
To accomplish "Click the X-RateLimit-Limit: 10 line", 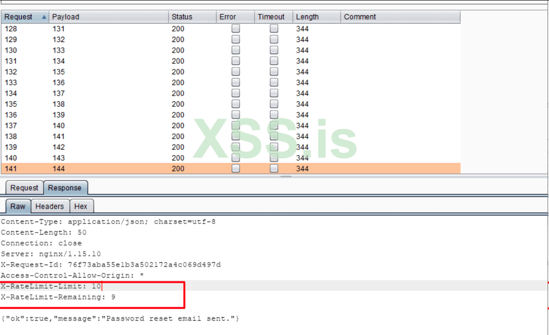I will click(x=51, y=286).
